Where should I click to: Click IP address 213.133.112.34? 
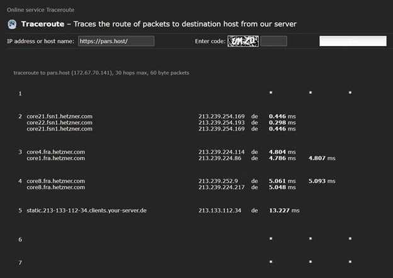220,210
